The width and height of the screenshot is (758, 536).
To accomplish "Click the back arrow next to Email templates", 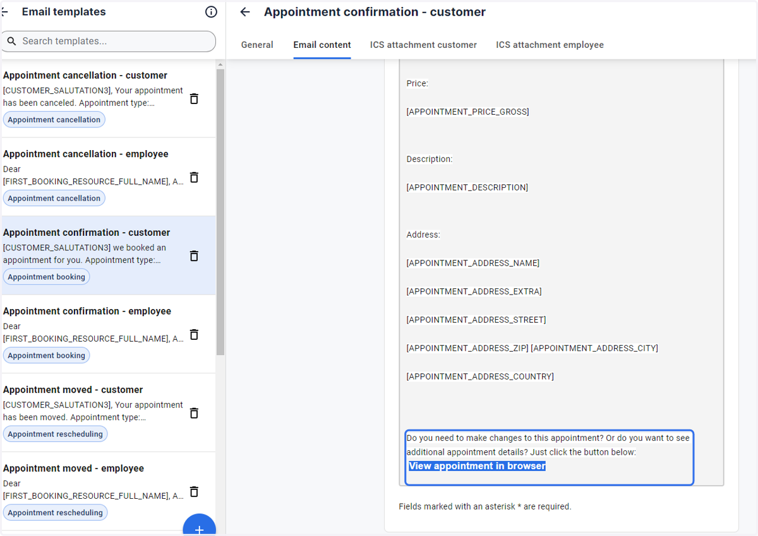I will coord(4,12).
